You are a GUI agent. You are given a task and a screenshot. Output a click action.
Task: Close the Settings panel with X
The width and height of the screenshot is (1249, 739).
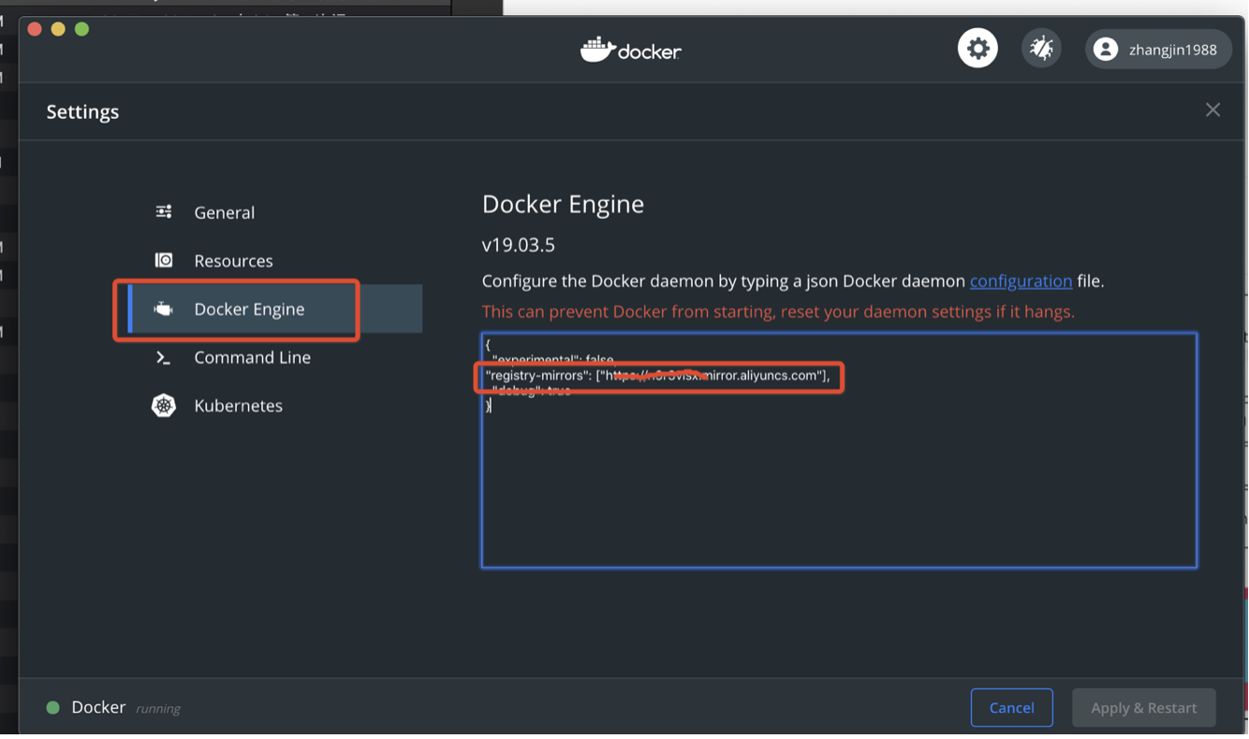[x=1212, y=110]
